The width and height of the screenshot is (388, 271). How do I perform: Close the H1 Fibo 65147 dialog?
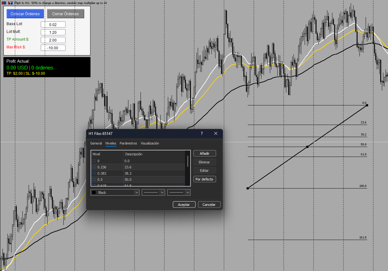(x=216, y=133)
